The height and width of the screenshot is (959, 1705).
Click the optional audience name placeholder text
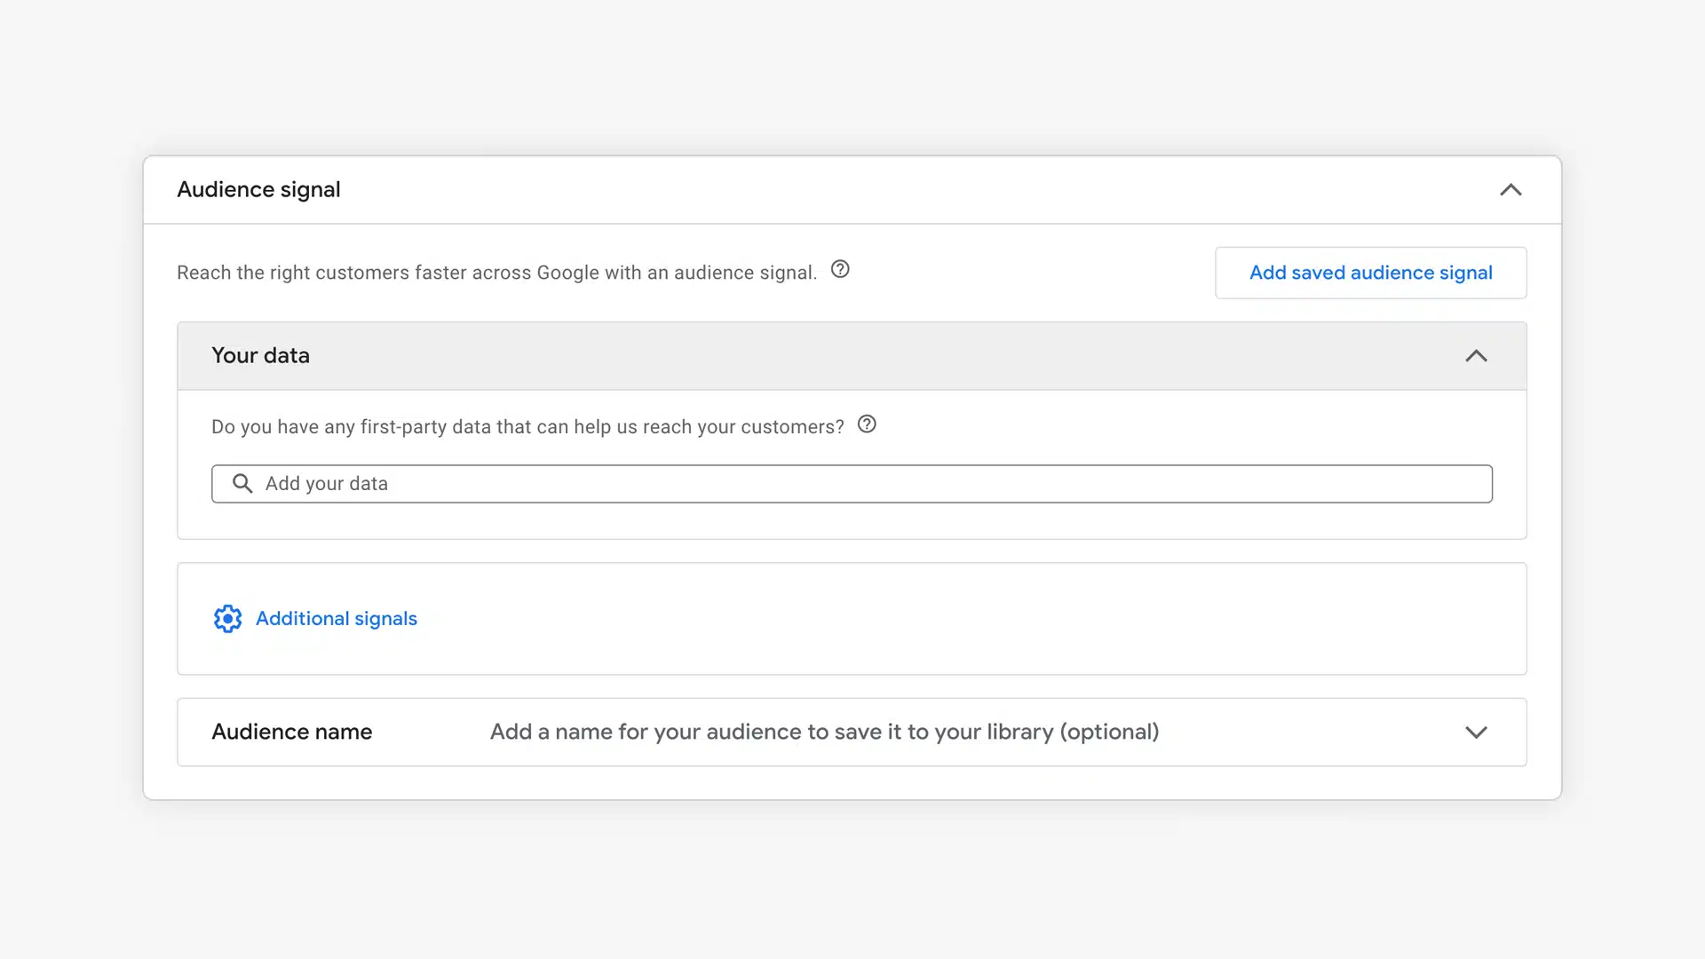(824, 732)
